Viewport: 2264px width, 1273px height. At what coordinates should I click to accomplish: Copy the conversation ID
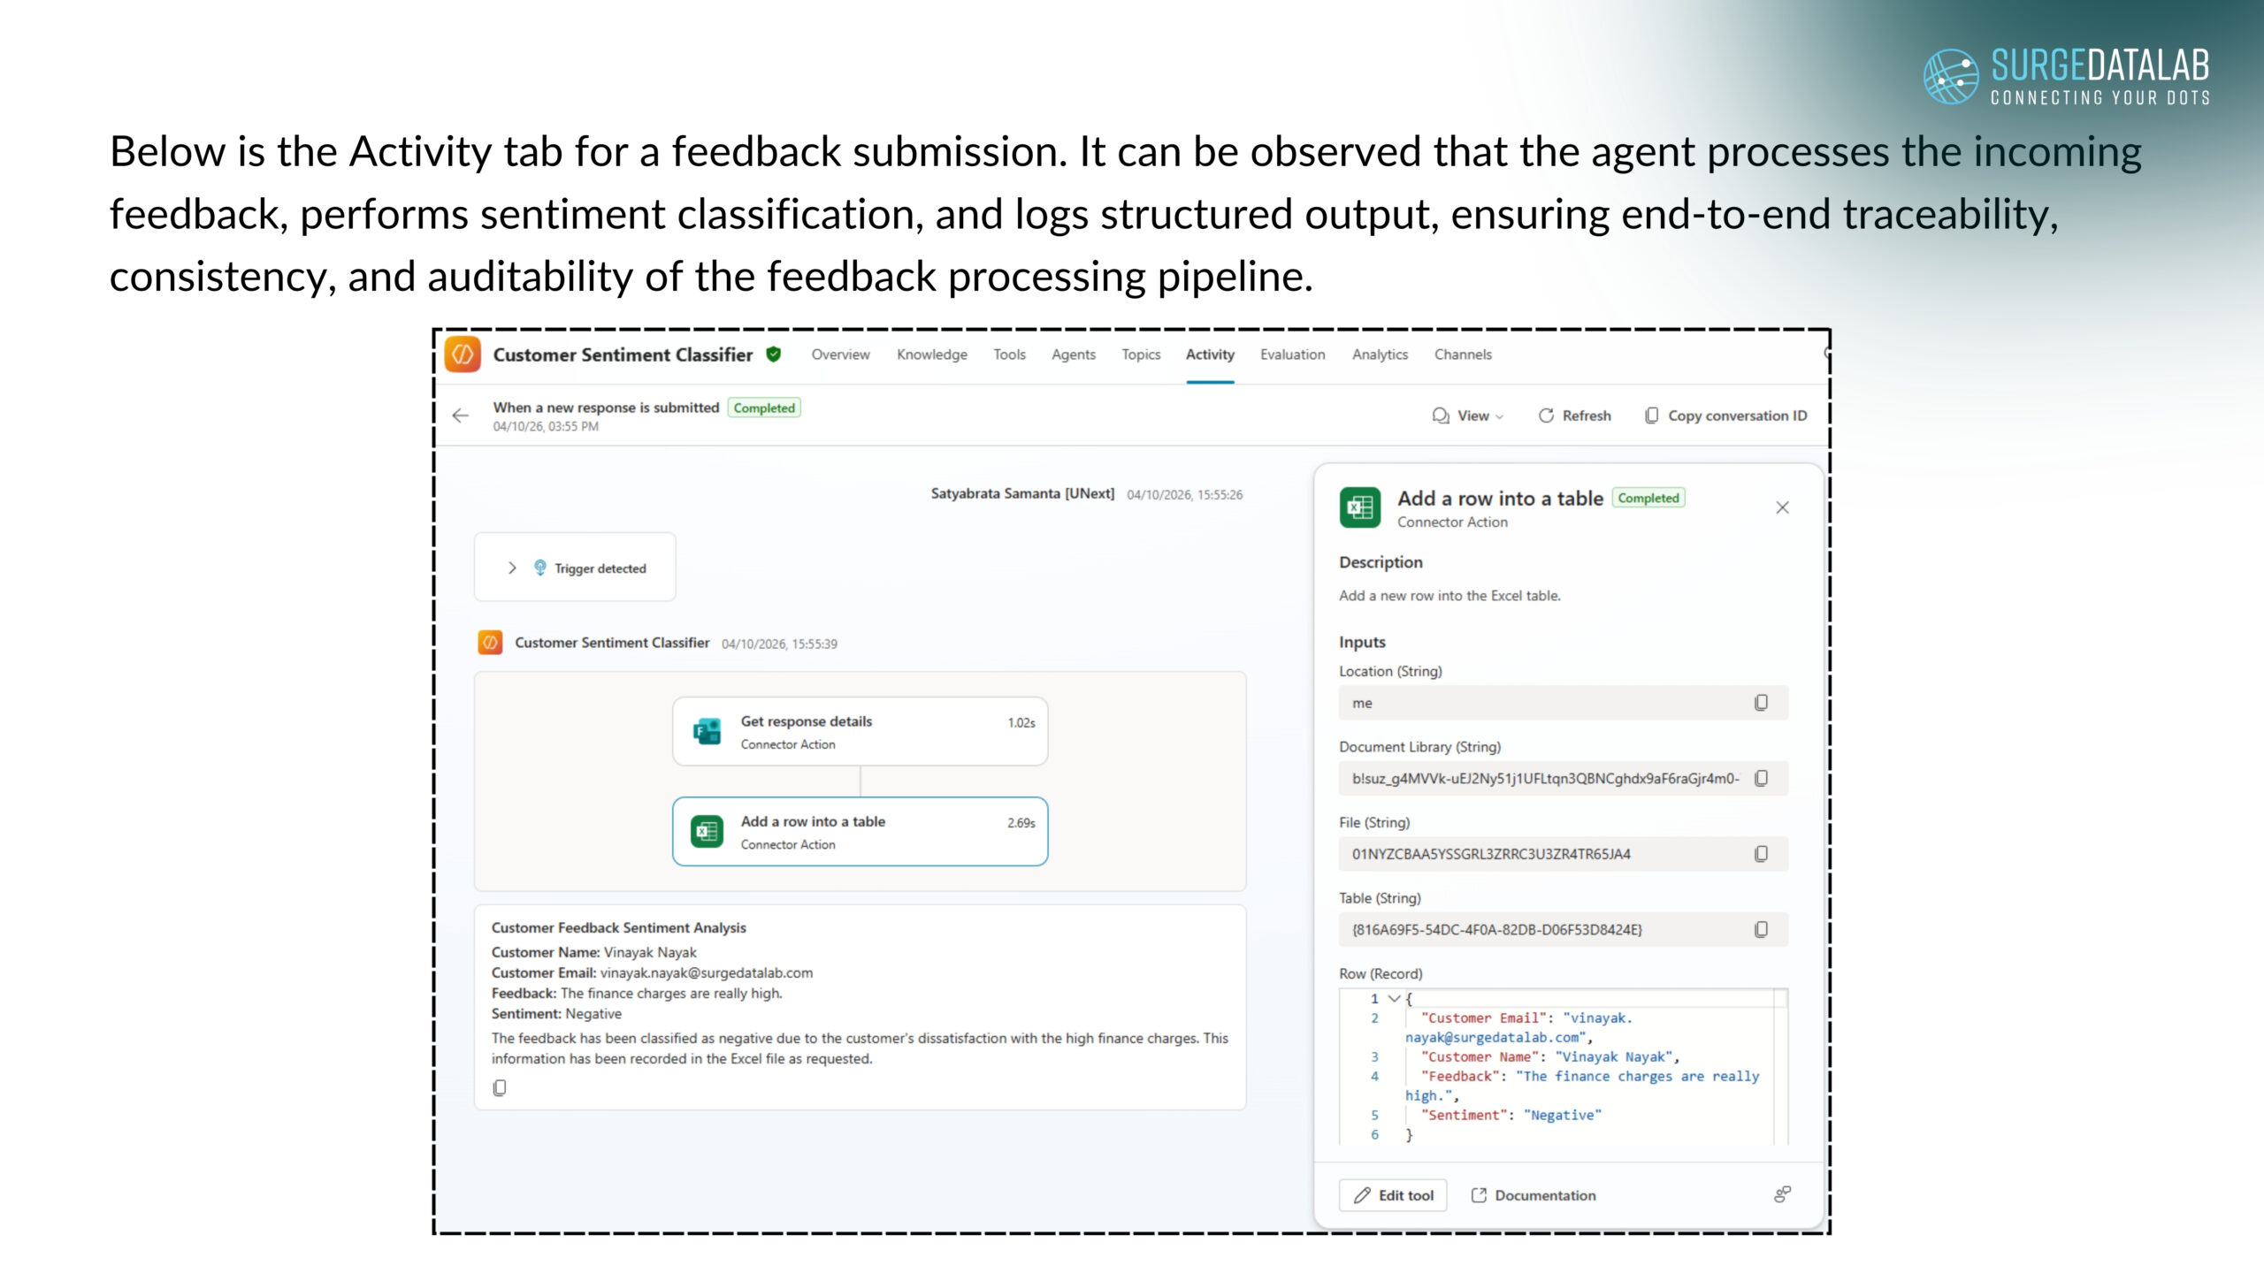coord(1725,415)
